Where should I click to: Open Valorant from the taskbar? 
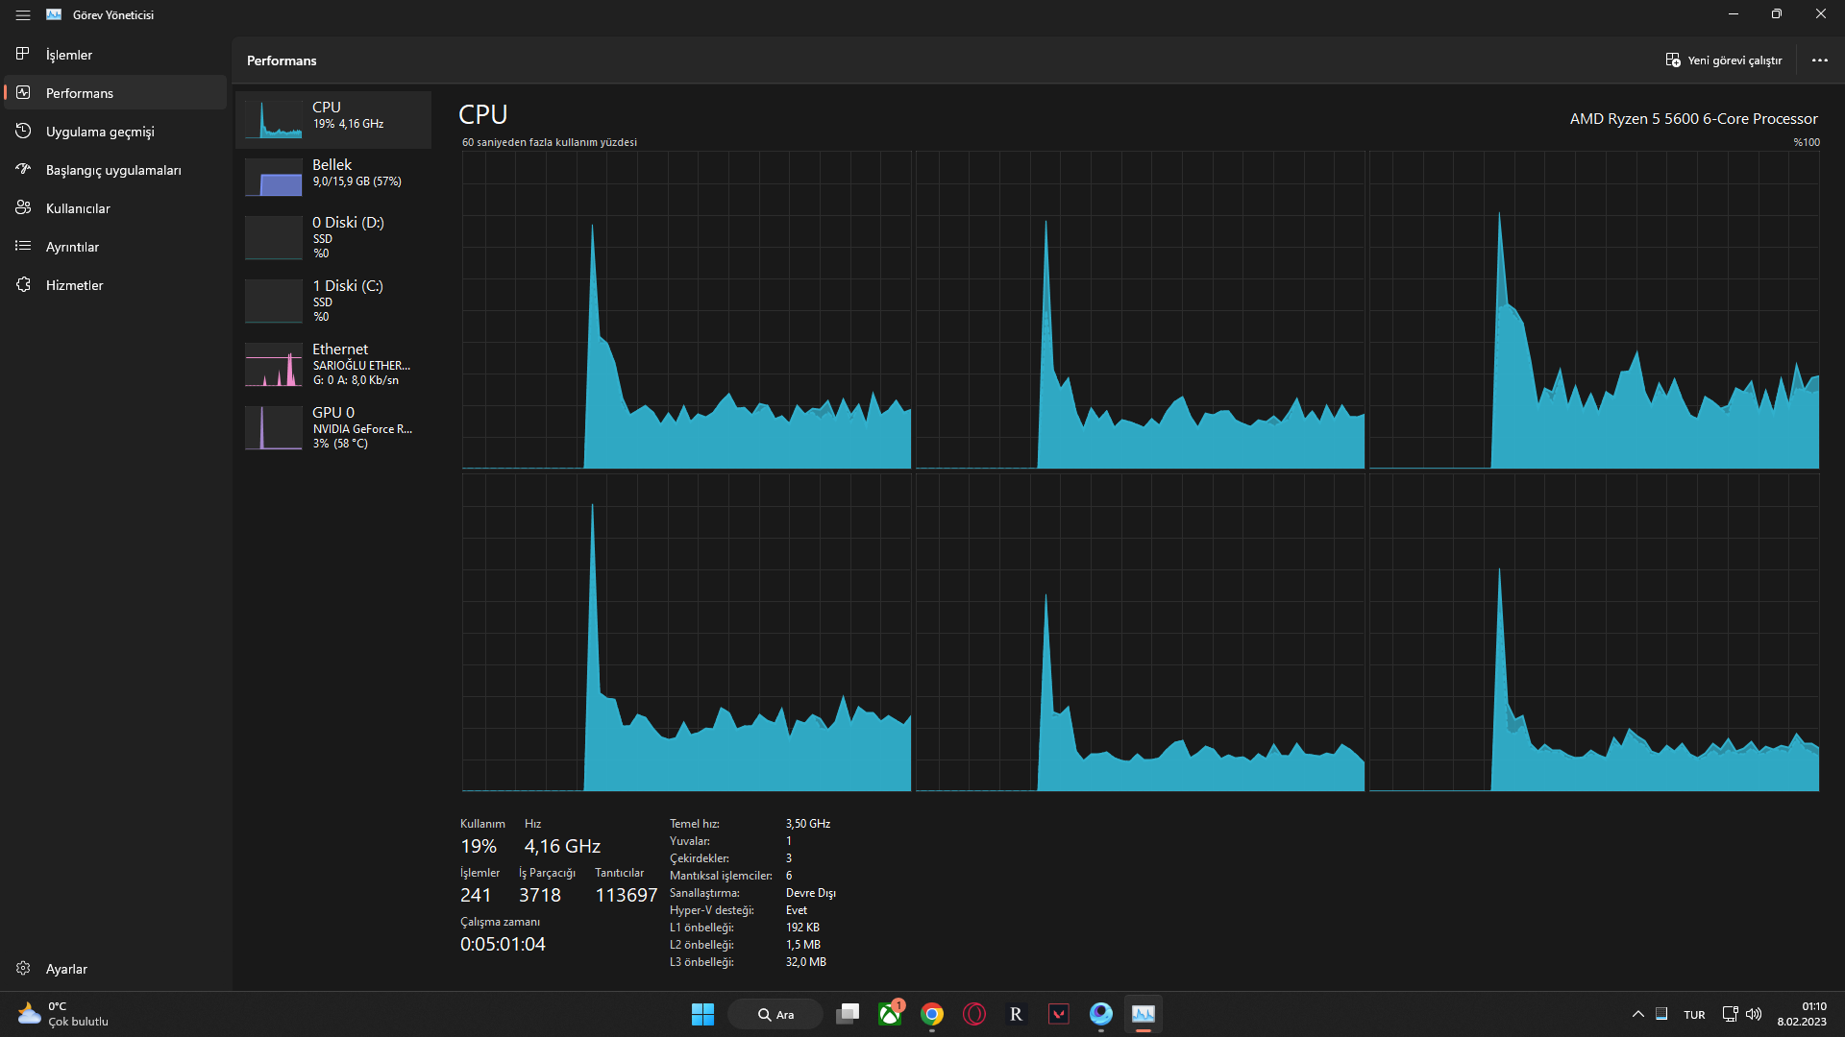point(1059,1014)
